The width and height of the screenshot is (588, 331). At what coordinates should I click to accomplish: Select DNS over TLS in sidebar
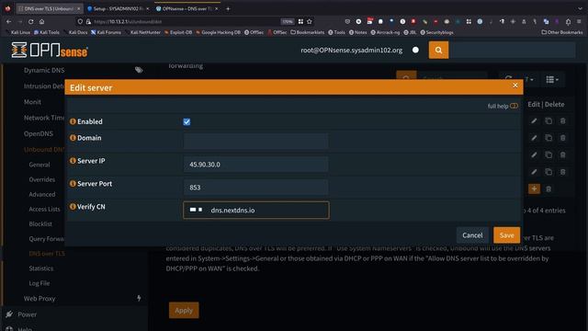tap(47, 254)
